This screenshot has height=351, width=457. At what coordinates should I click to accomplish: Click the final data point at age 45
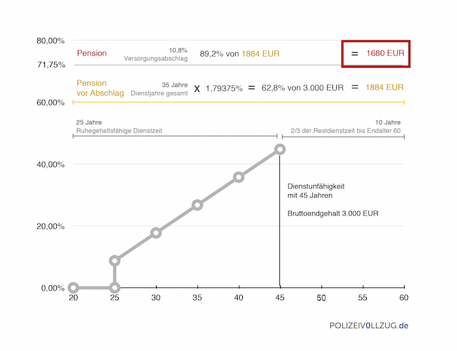pyautogui.click(x=280, y=149)
